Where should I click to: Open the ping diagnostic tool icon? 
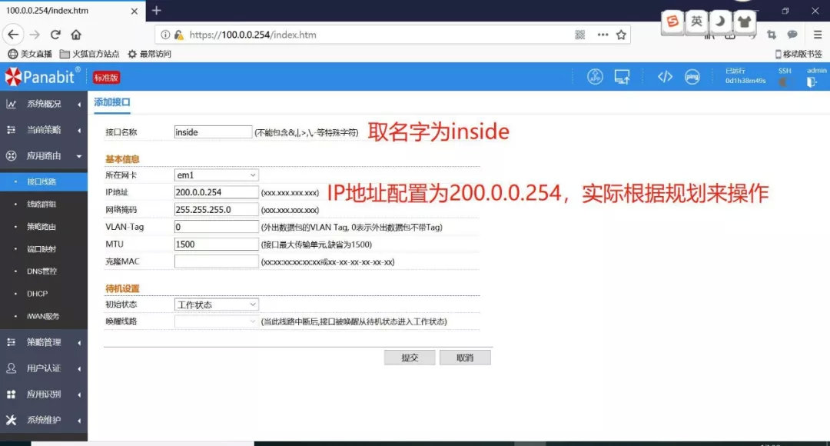pyautogui.click(x=692, y=76)
